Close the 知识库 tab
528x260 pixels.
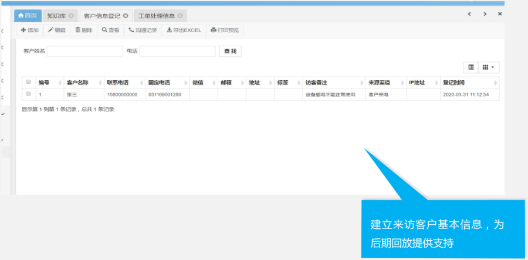pos(71,16)
